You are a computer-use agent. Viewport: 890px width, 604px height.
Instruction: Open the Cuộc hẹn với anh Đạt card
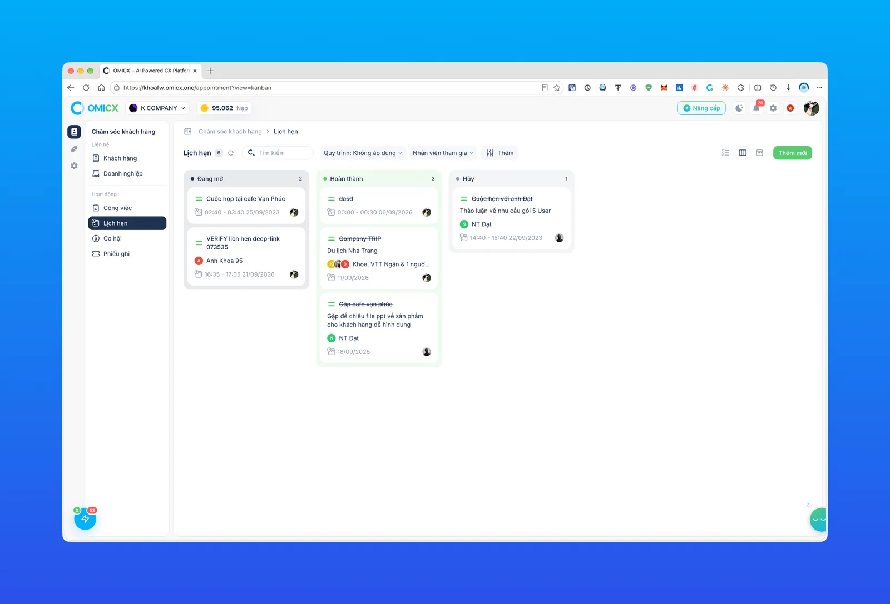[x=512, y=218]
